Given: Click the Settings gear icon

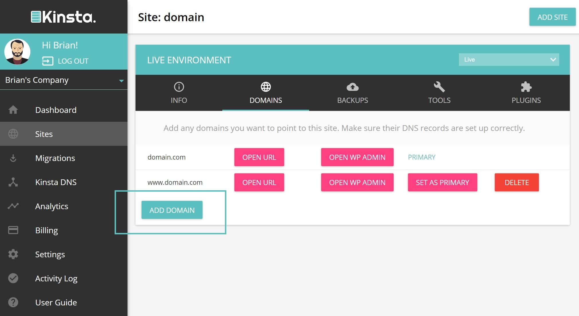Looking at the screenshot, I should [x=13, y=254].
